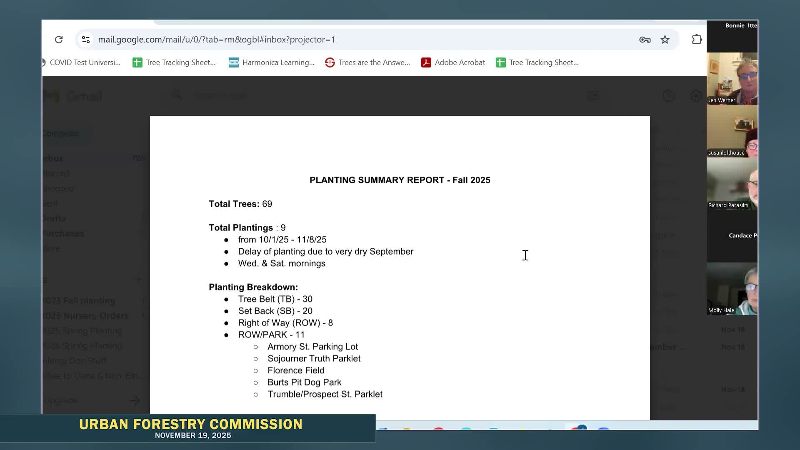Viewport: 800px width, 450px height.
Task: Click the password key icon
Action: [x=645, y=40]
